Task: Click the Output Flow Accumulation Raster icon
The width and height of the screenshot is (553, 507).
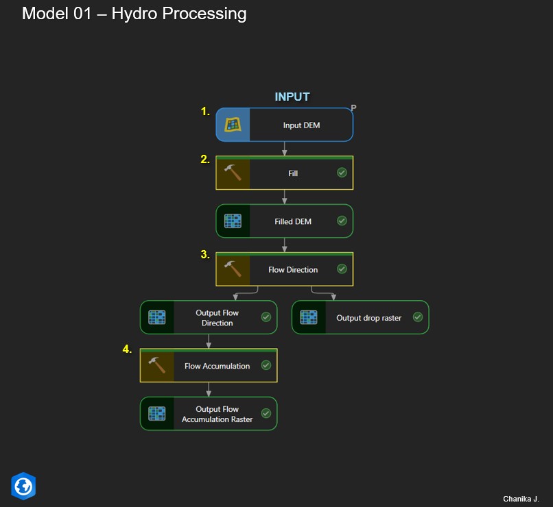Action: coord(157,413)
